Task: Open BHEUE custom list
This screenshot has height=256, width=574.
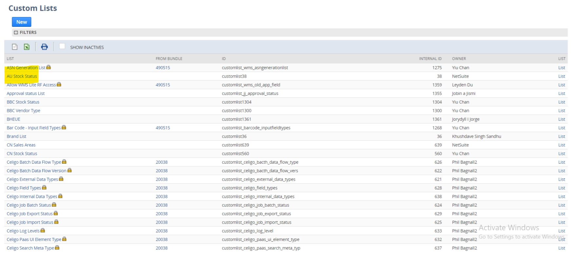Action: 13,119
